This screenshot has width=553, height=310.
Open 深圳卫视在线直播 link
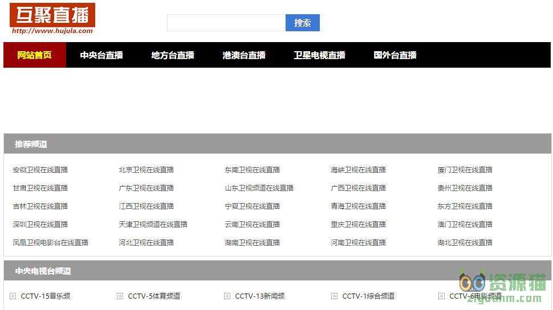pyautogui.click(x=40, y=225)
